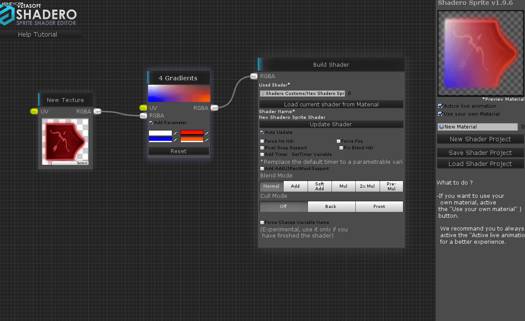
Task: Select the Soft Add blend mode
Action: 320,186
